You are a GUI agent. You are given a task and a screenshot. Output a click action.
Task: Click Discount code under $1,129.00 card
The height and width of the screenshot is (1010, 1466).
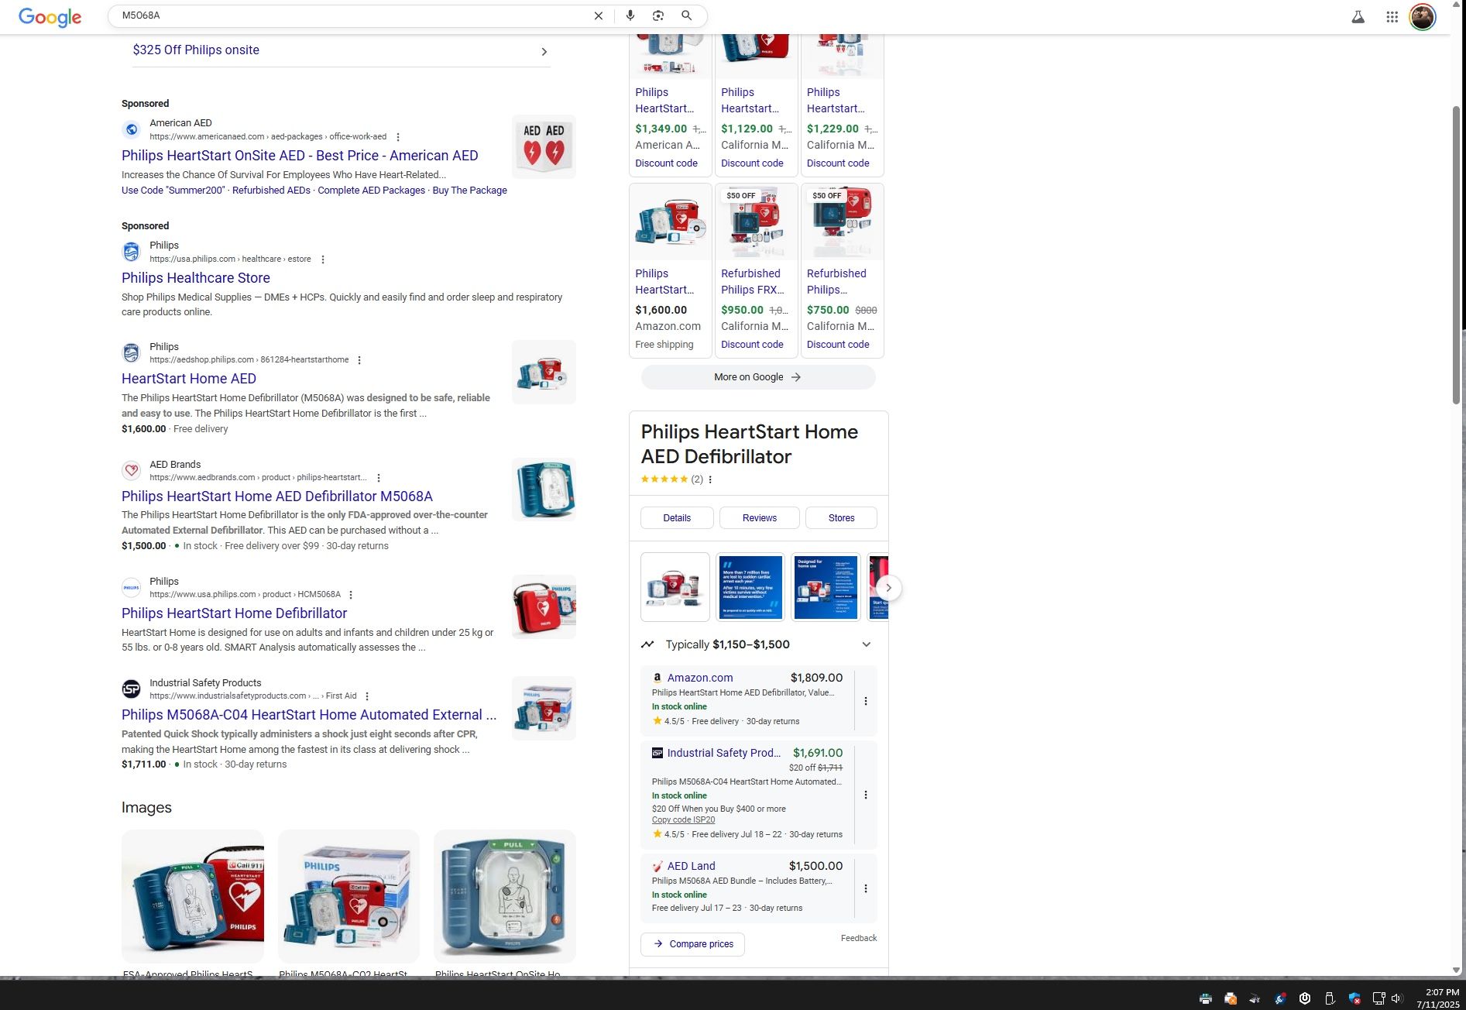pos(752,163)
